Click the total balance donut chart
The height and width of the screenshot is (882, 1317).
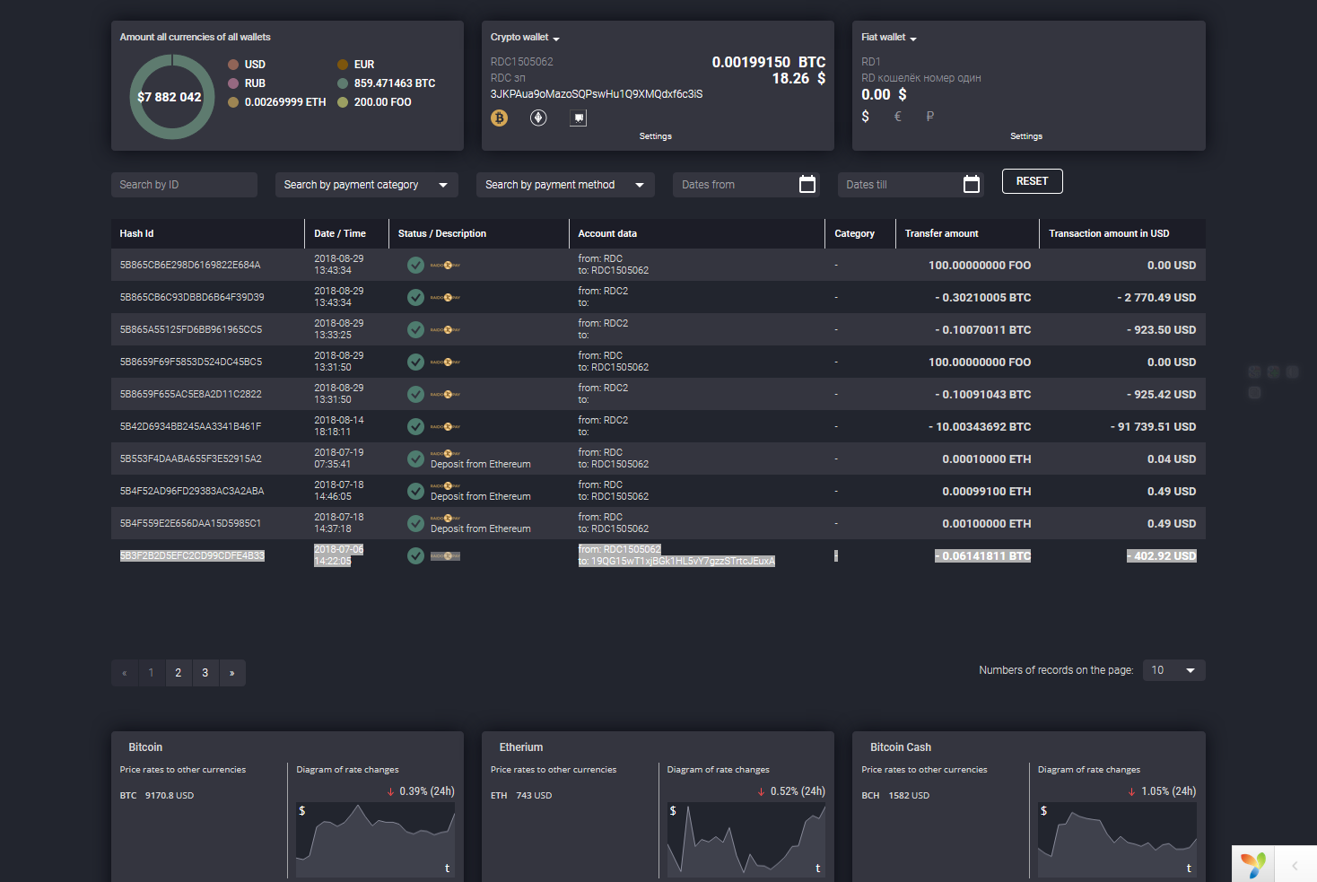(x=171, y=97)
